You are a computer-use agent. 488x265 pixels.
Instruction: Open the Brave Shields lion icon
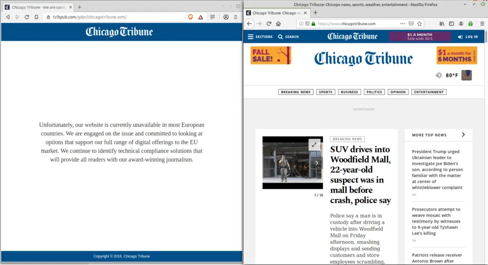tap(191, 17)
